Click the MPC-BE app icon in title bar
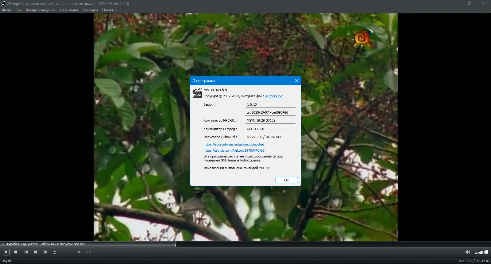Viewport: 491px width, 264px height. [x=3, y=3]
